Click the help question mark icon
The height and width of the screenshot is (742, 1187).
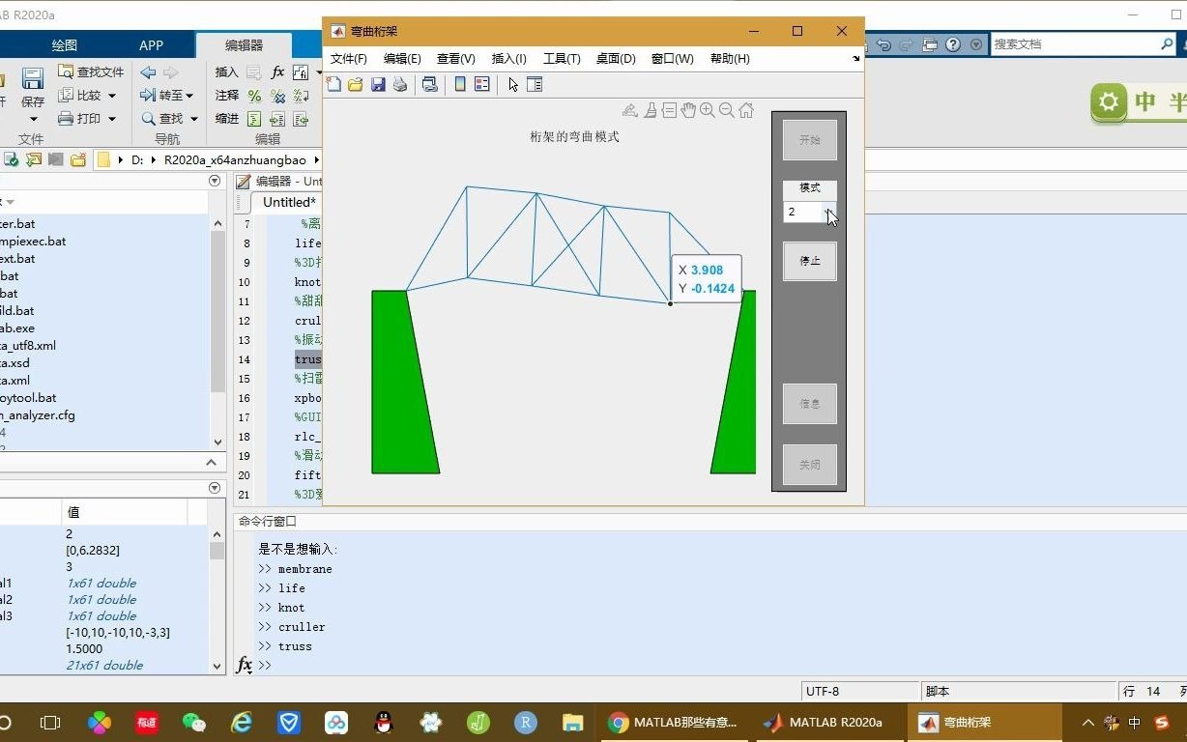tap(953, 44)
